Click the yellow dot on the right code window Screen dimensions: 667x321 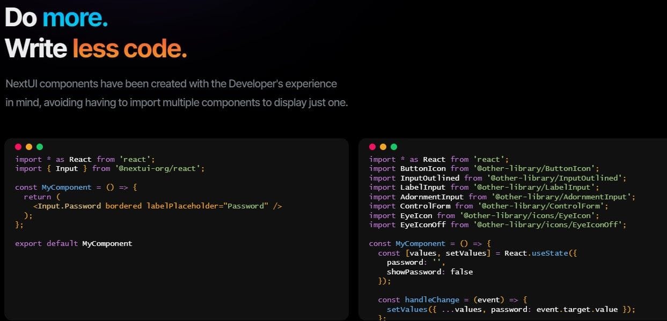pyautogui.click(x=383, y=147)
